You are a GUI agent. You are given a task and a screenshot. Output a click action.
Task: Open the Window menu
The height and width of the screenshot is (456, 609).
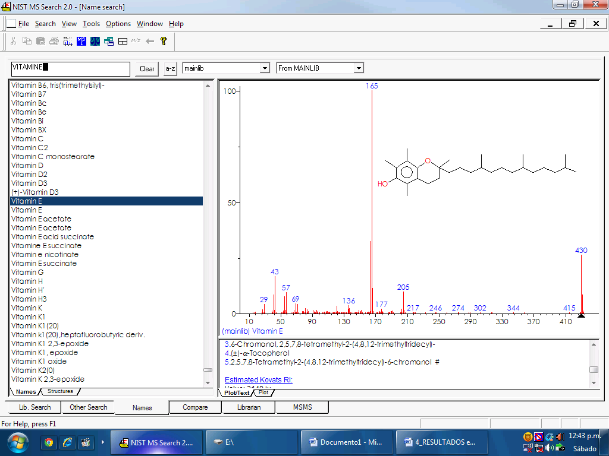point(149,24)
